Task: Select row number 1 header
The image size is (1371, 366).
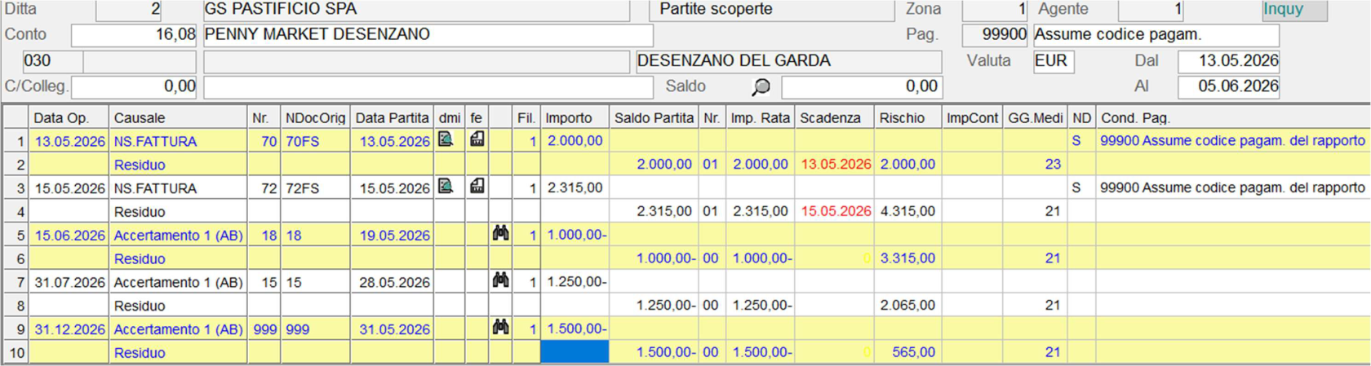Action: (16, 141)
